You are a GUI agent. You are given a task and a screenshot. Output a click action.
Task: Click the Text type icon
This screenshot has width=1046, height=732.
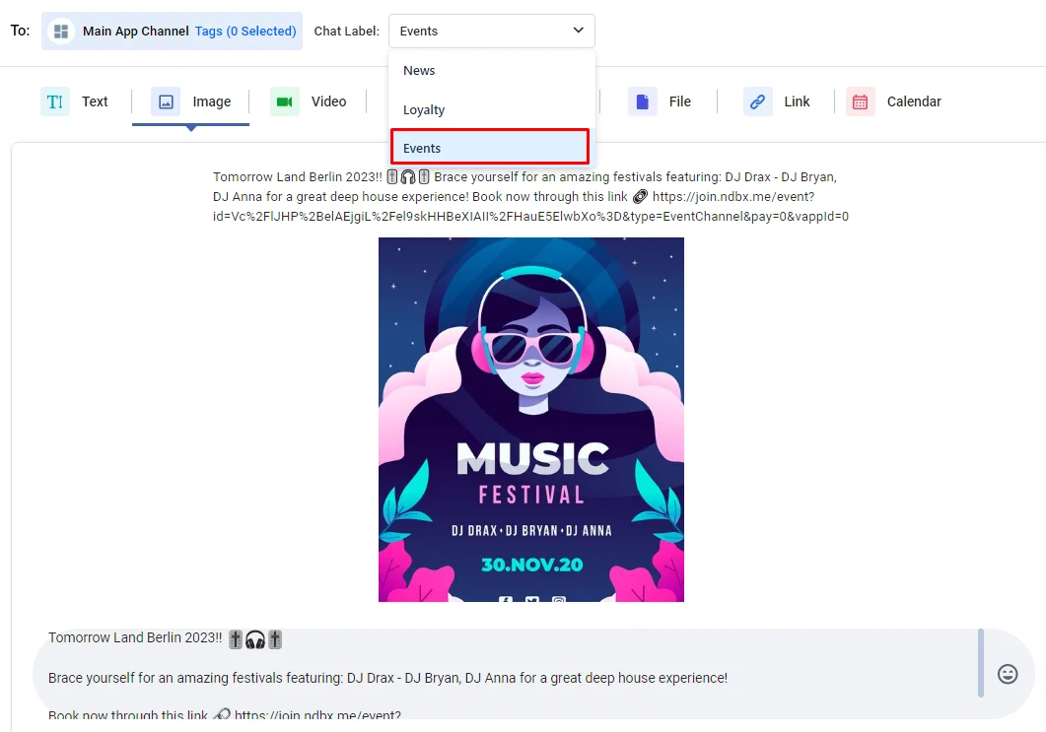(x=55, y=102)
